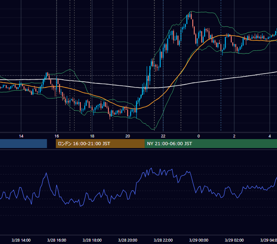This screenshot has height=244, width=277.
Task: Click the 18 hour label on chart axis
Action: [92, 136]
